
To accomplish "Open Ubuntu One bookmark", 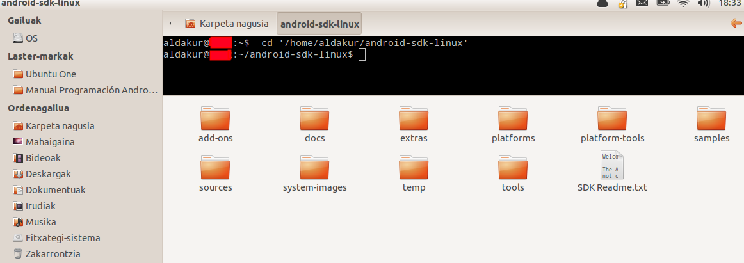I will coord(51,74).
